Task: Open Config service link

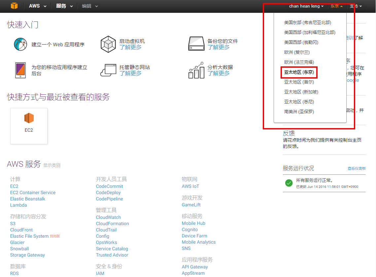Action: coord(103,236)
